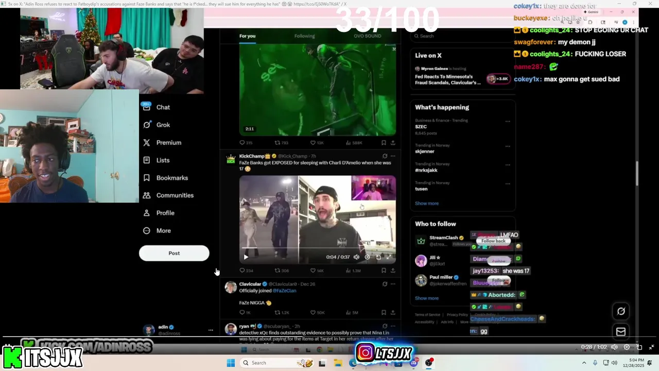Viewport: 659px width, 371px height.
Task: Enter fullscreen on KickChamp video
Action: pos(389,257)
